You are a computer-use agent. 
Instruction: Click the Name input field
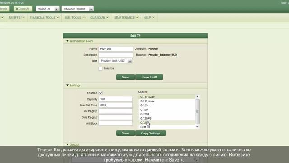(116, 49)
